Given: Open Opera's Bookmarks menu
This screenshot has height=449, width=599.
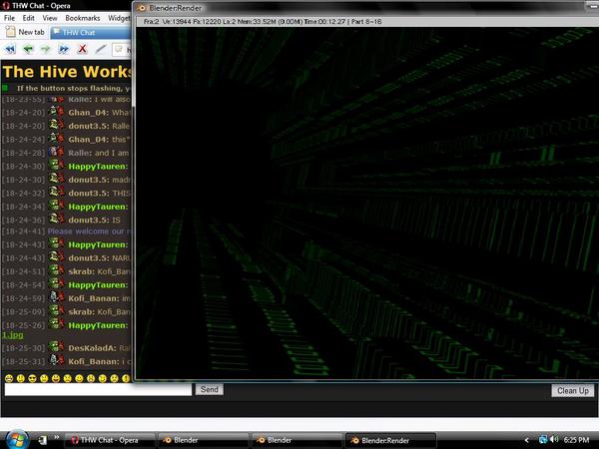Looking at the screenshot, I should pyautogui.click(x=83, y=18).
